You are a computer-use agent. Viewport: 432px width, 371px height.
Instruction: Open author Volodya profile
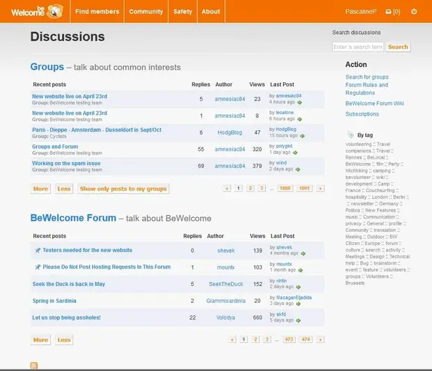click(x=226, y=317)
